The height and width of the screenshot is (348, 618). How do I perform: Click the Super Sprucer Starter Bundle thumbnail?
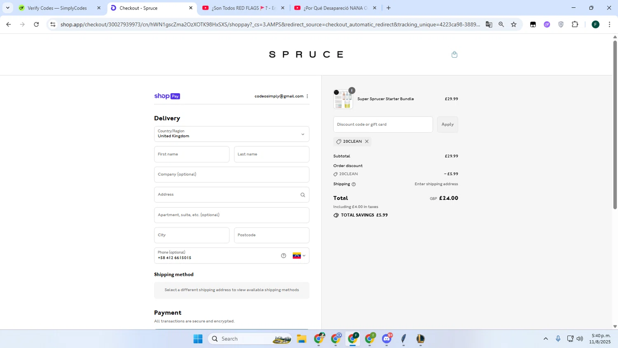343,99
